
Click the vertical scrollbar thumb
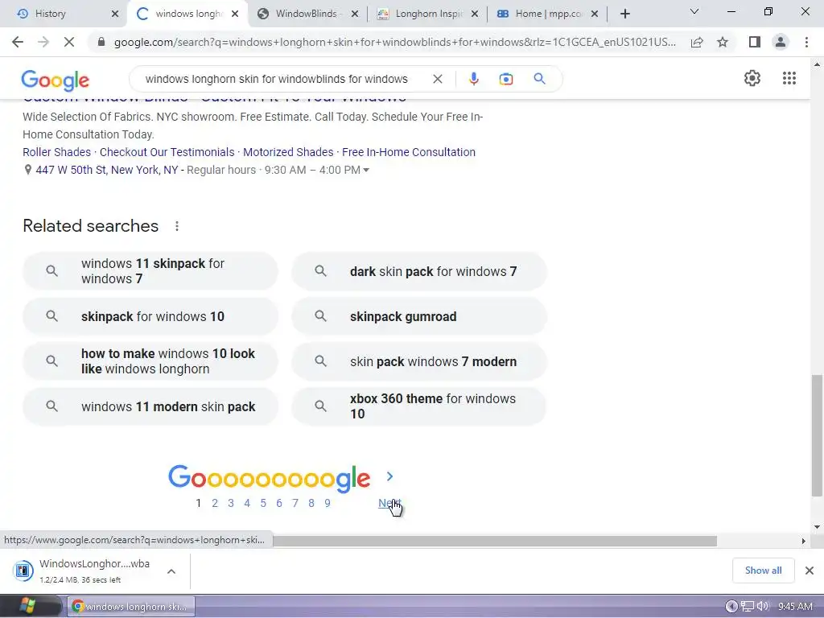[817, 435]
